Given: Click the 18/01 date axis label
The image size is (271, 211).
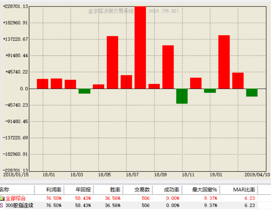Looking at the screenshot, I should pyautogui.click(x=48, y=175).
